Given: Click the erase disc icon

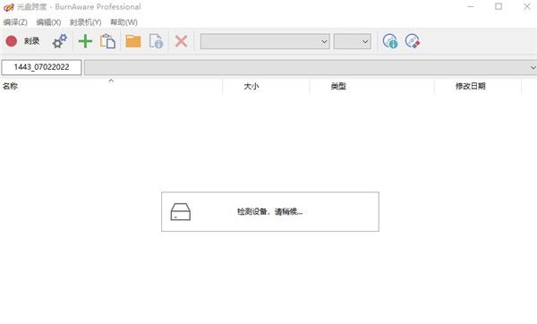Looking at the screenshot, I should [413, 41].
